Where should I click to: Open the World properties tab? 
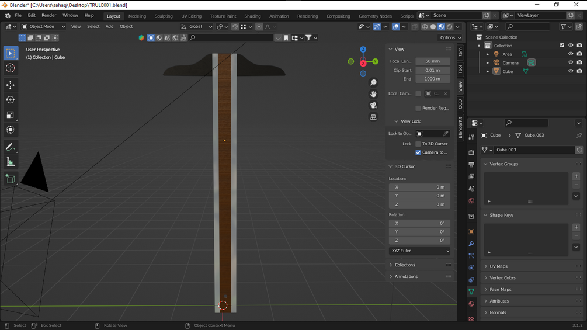(471, 201)
